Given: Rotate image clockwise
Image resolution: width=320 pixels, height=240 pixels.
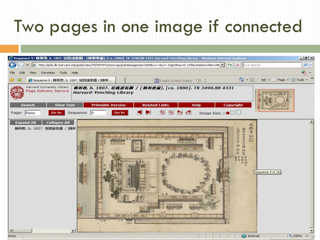Looking at the screenshot, I should [x=188, y=112].
